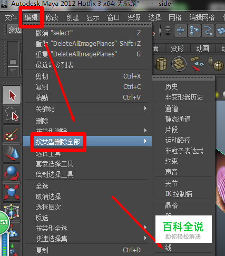
Task: Choose 非变形器历史 in the submenu
Action: pos(184,97)
